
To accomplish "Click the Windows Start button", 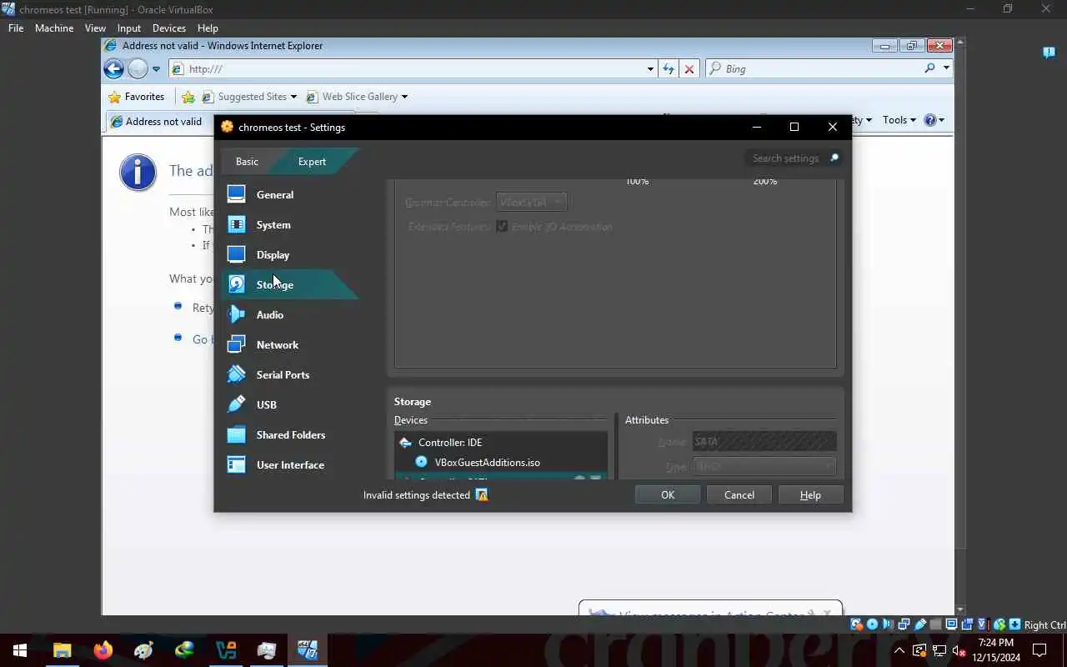I will tap(20, 650).
